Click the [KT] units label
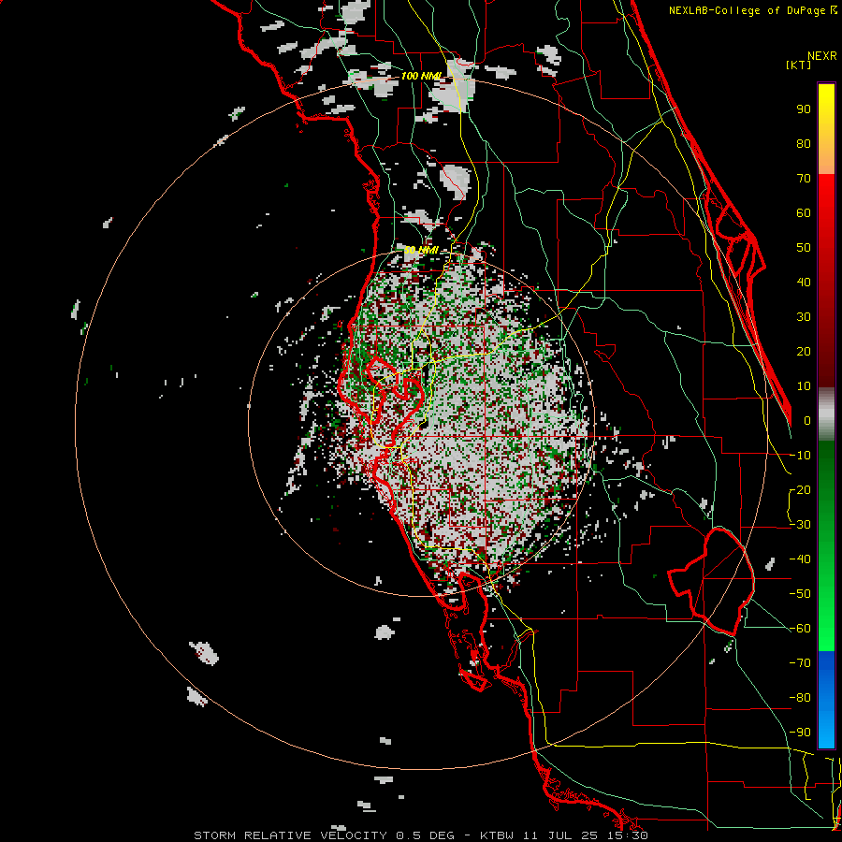 799,65
